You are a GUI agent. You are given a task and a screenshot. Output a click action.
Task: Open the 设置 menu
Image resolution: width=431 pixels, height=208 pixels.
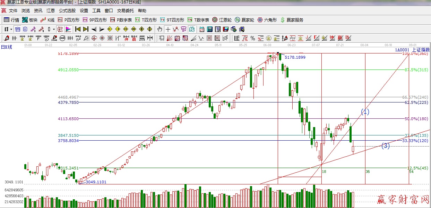tap(84, 11)
